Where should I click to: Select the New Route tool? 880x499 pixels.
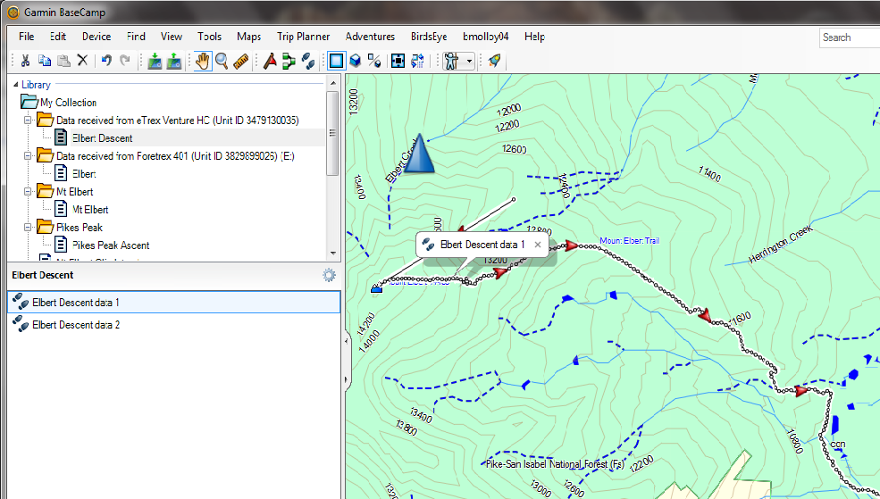289,61
